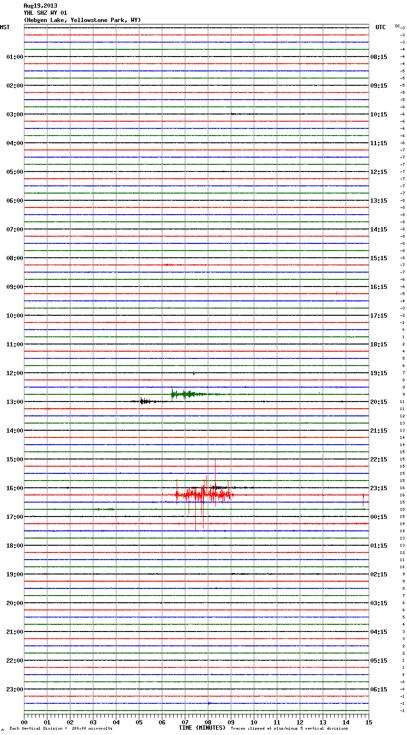Click the green seismic event before 13:00
407x735 pixels.
pos(192,394)
